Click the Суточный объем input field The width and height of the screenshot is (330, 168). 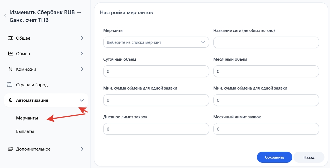156,71
